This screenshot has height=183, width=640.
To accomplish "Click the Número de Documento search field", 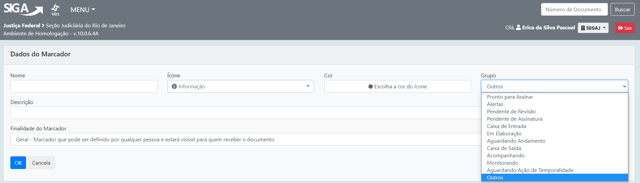I will tap(573, 10).
